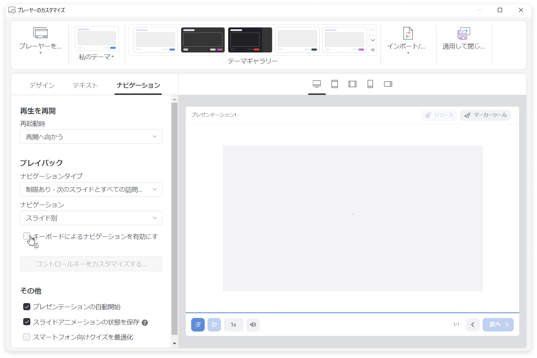The height and width of the screenshot is (358, 537).
Task: Click the マーカーツール button
Action: (x=486, y=115)
